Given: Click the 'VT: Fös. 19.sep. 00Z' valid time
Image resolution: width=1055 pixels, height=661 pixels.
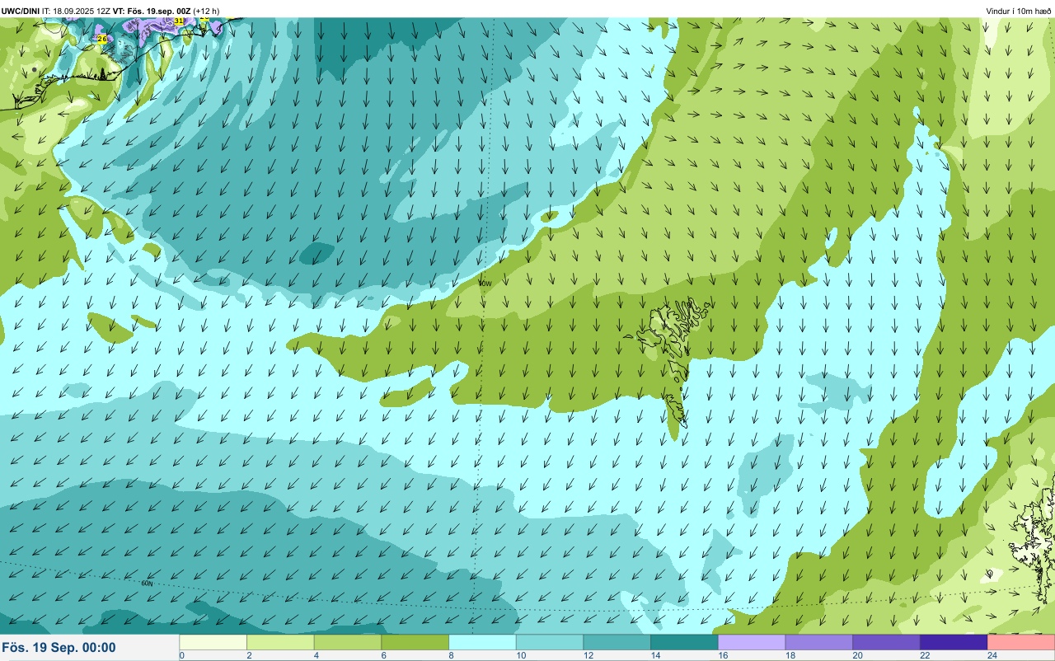Looking at the screenshot, I should (152, 11).
